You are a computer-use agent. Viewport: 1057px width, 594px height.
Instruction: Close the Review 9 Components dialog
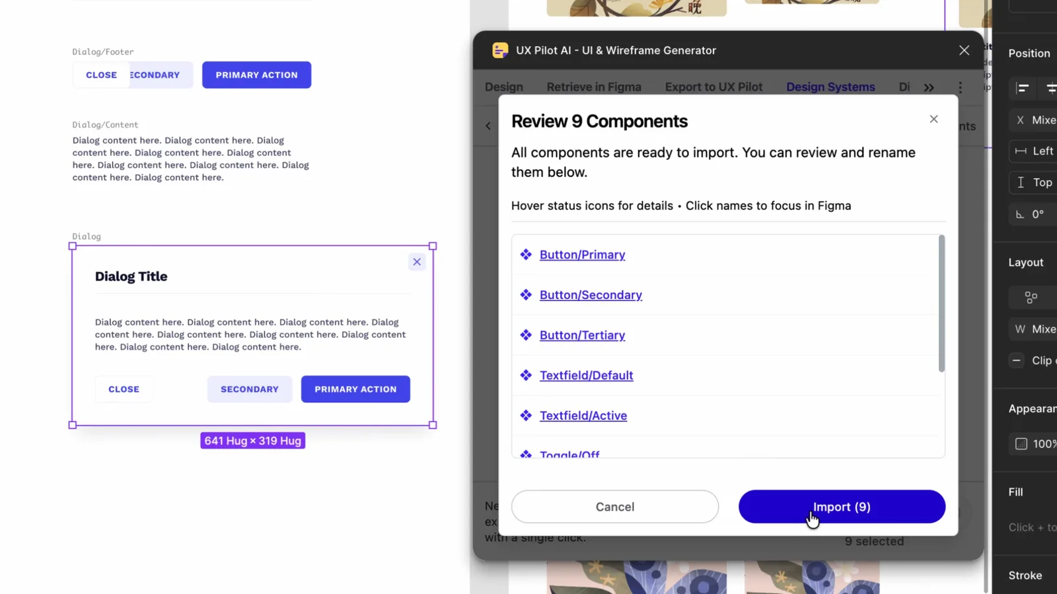click(x=933, y=119)
